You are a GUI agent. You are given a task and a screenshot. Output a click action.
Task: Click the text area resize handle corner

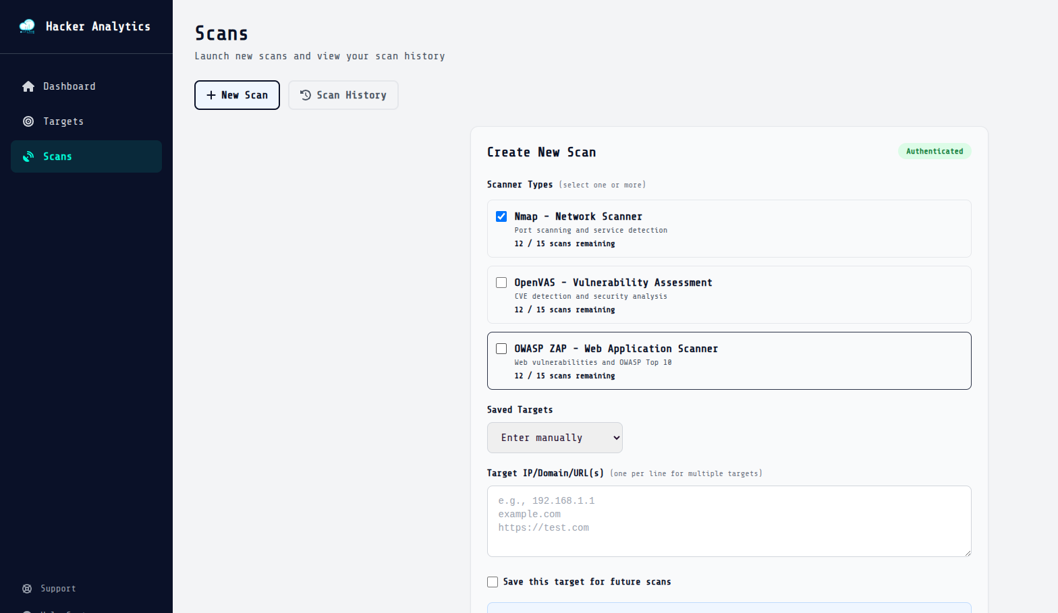(x=967, y=552)
